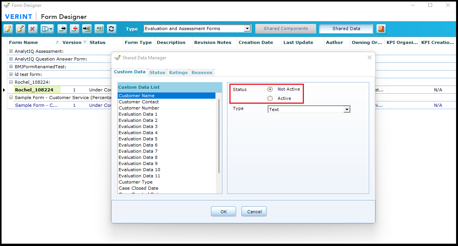Expand the ld test form node
This screenshot has height=246, width=458.
11,74
